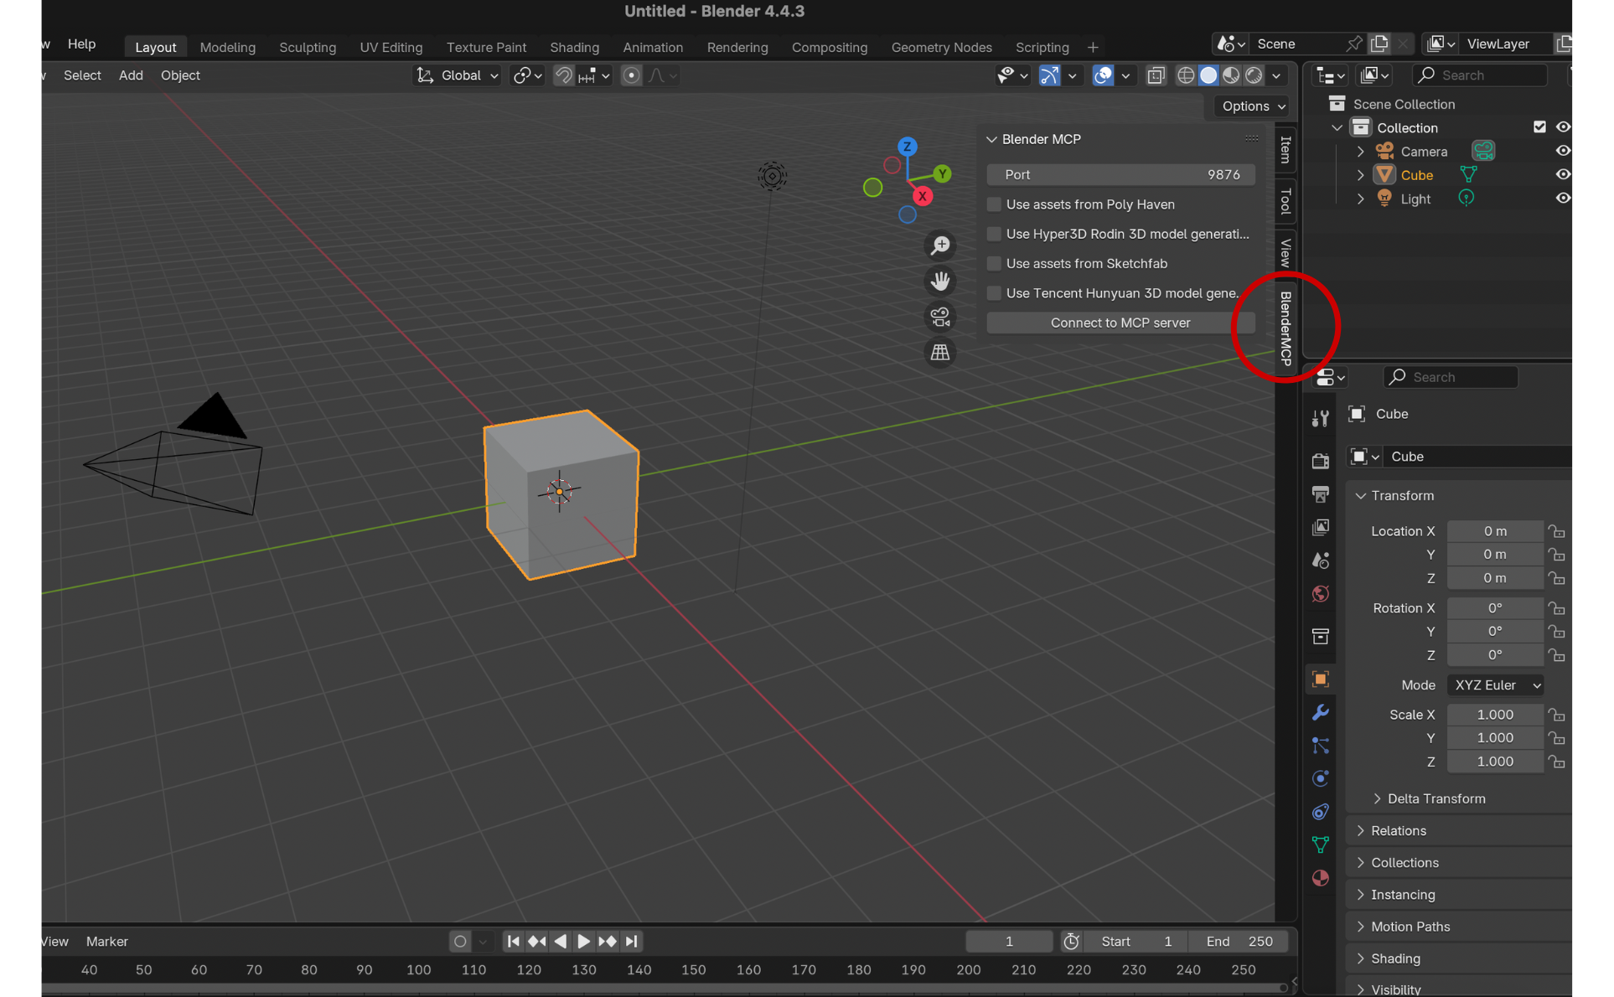This screenshot has width=1614, height=997.
Task: Click the Options button in viewport
Action: [x=1252, y=106]
